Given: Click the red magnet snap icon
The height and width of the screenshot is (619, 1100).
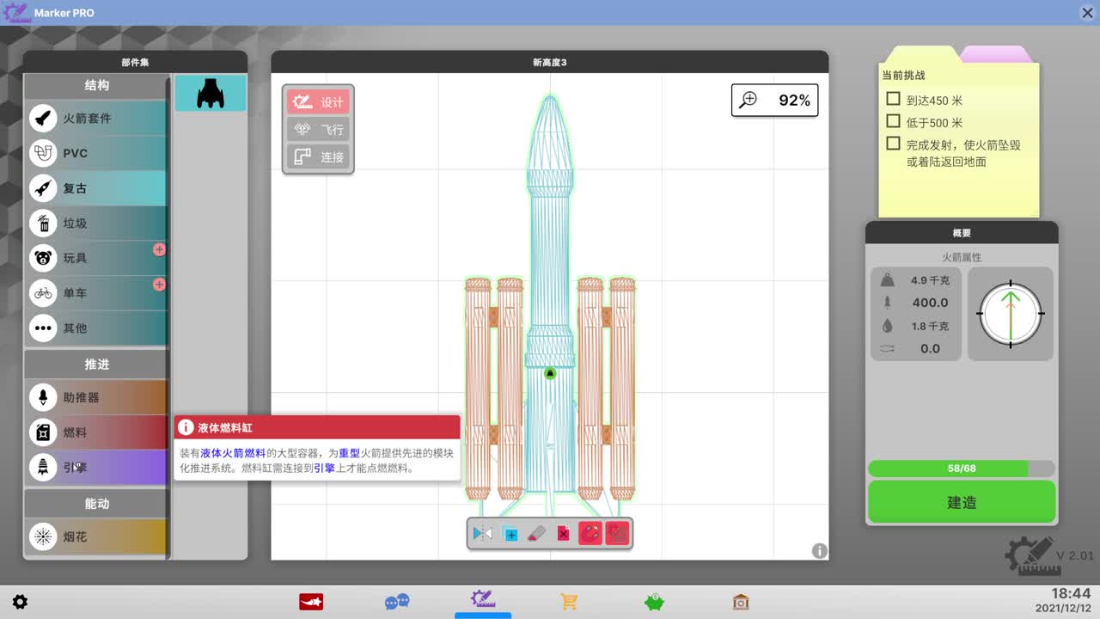Looking at the screenshot, I should (590, 534).
